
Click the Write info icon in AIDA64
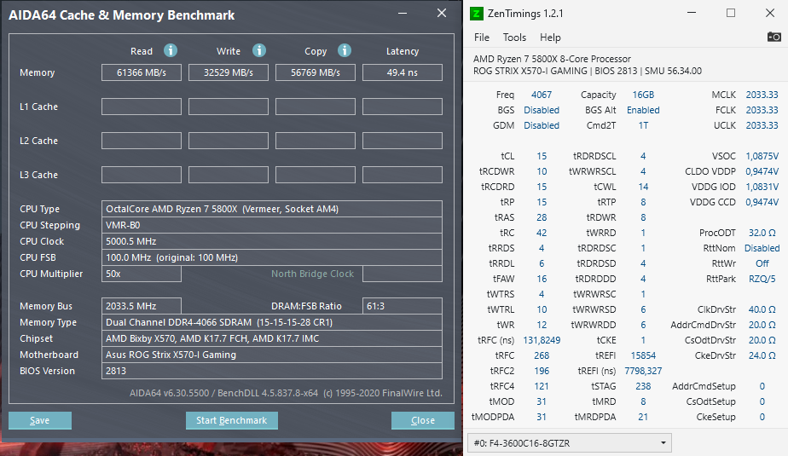pyautogui.click(x=258, y=51)
